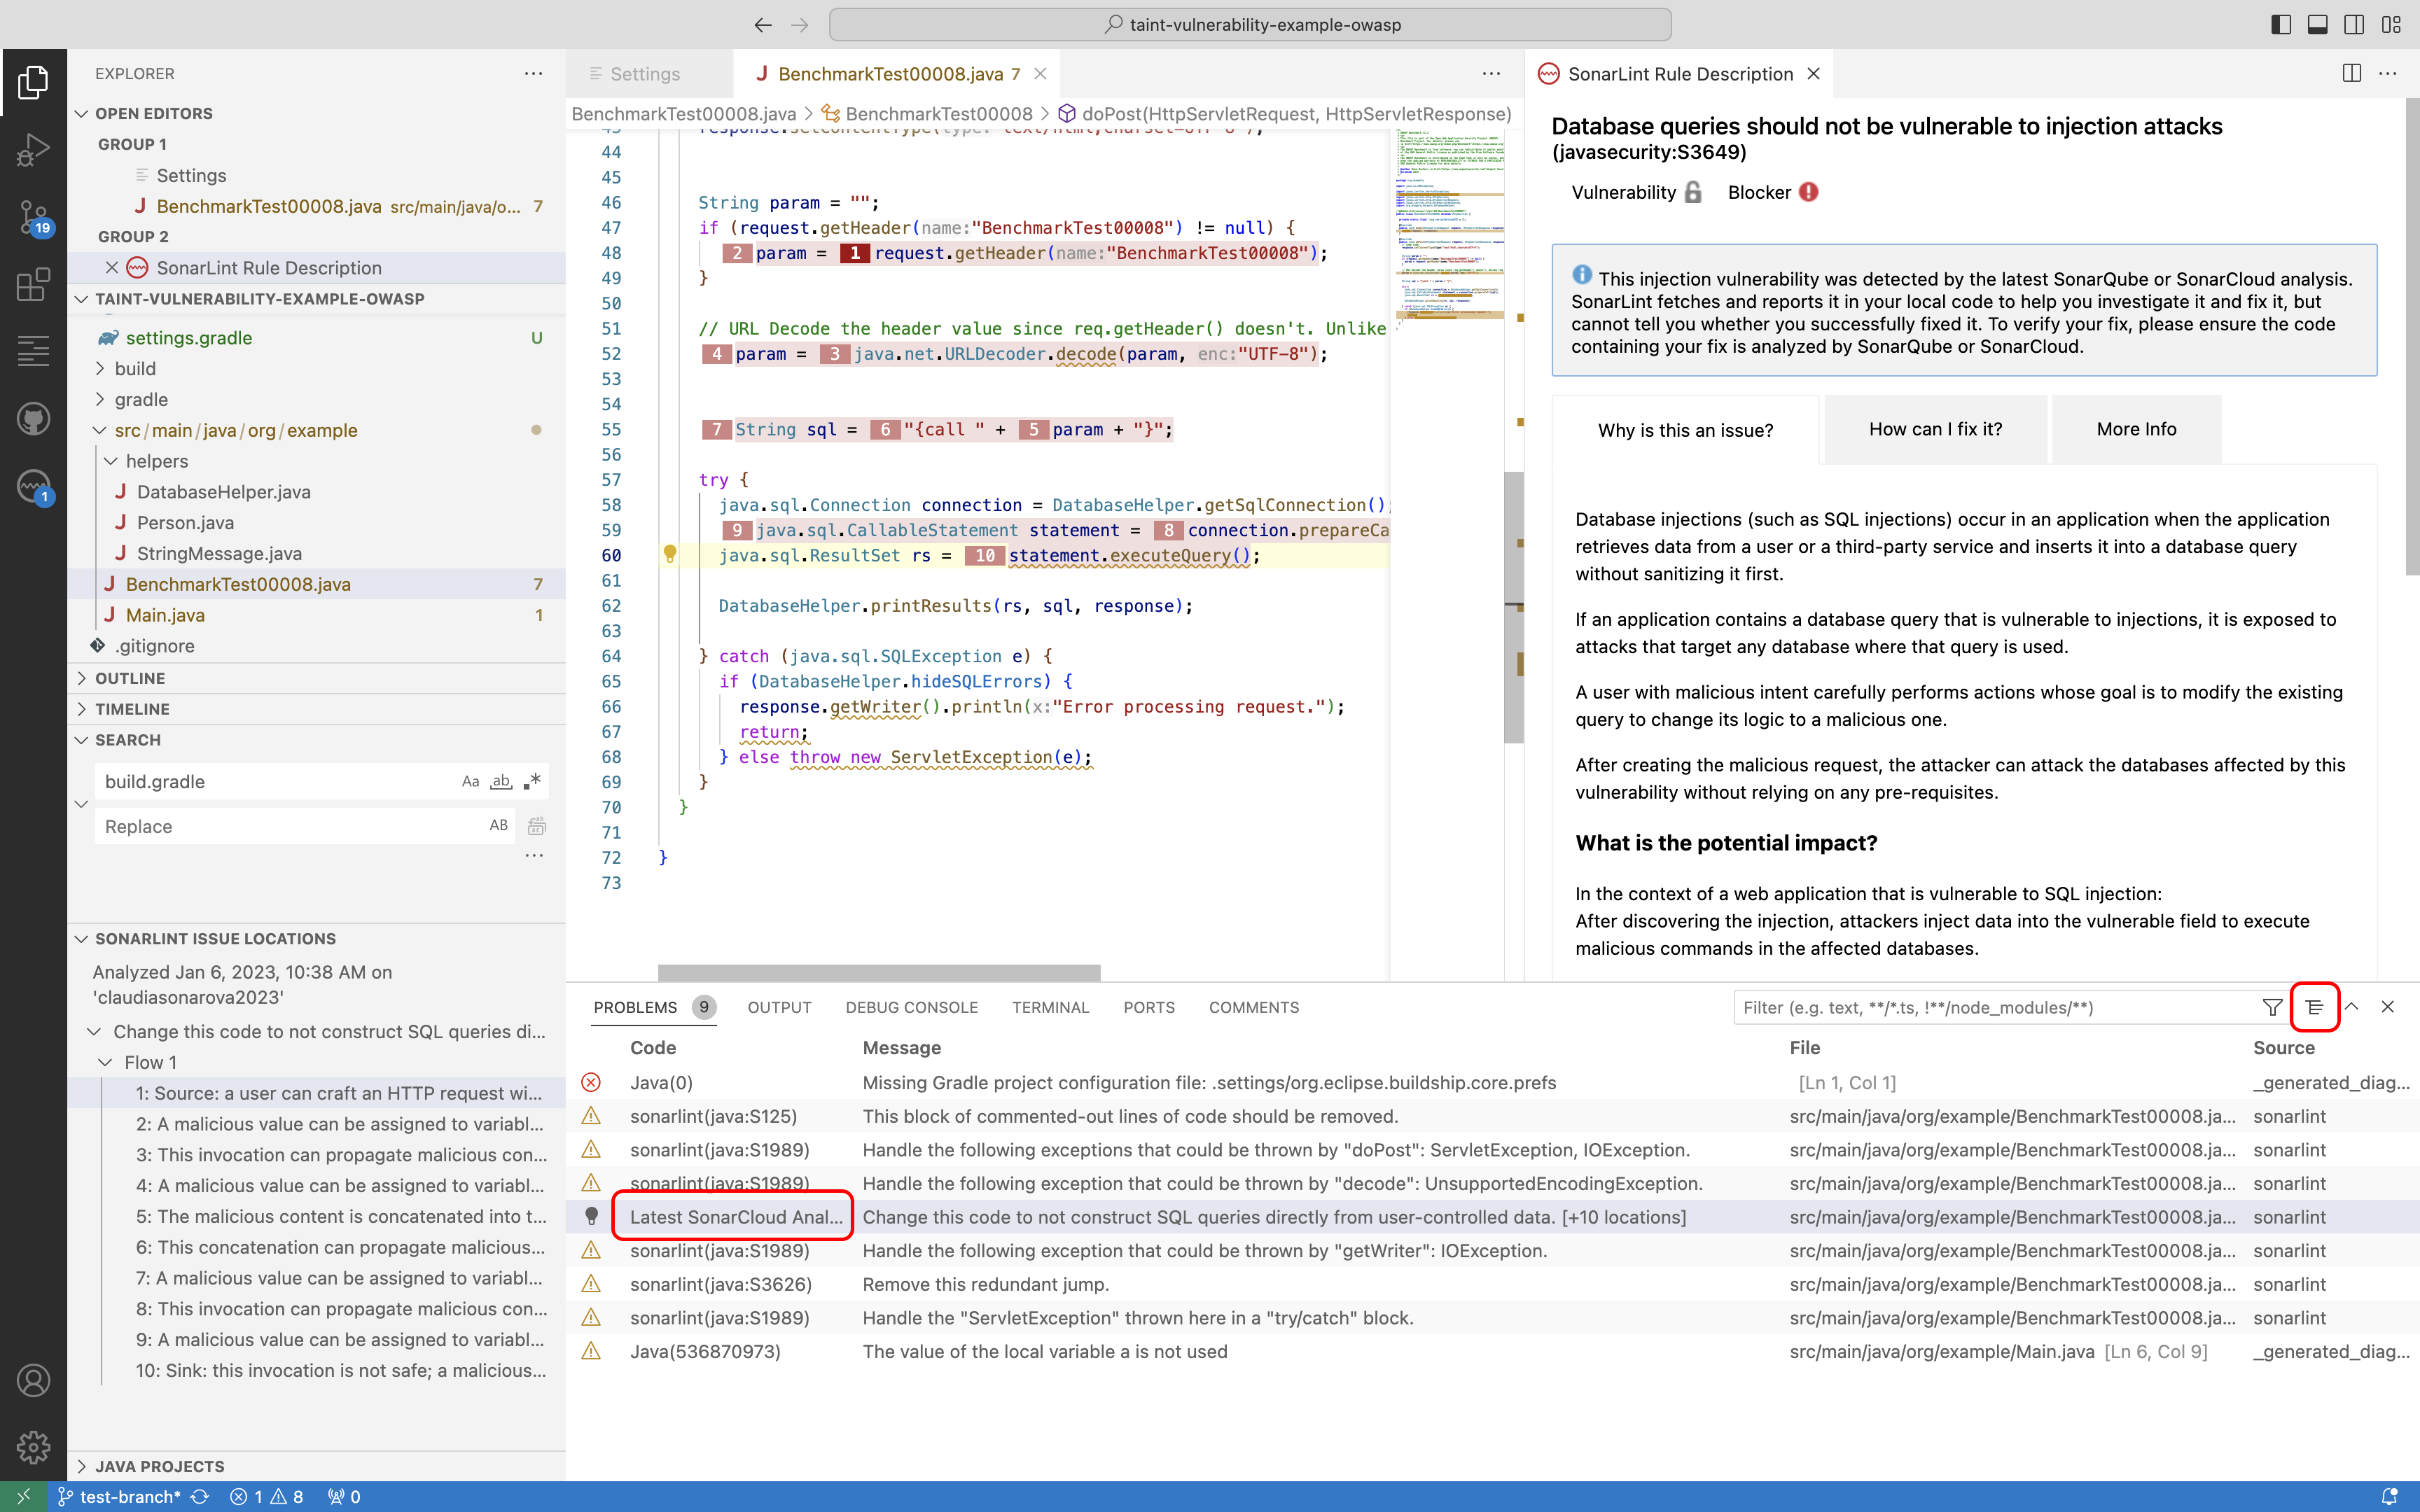Switch Problems panel to table view
The height and width of the screenshot is (1512, 2420).
pos(2316,1007)
